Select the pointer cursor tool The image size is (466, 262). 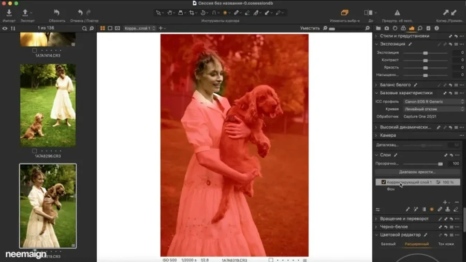point(158,13)
